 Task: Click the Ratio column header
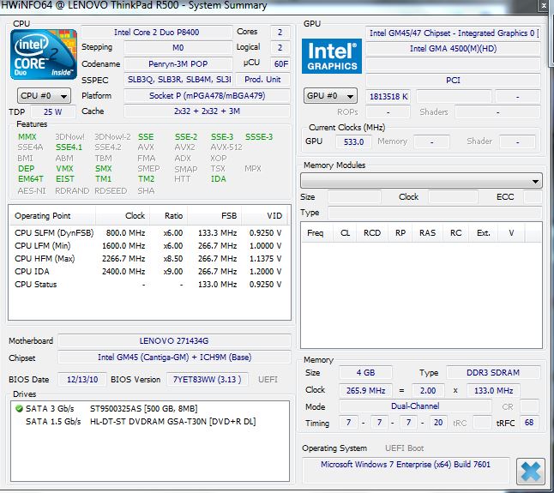point(169,216)
